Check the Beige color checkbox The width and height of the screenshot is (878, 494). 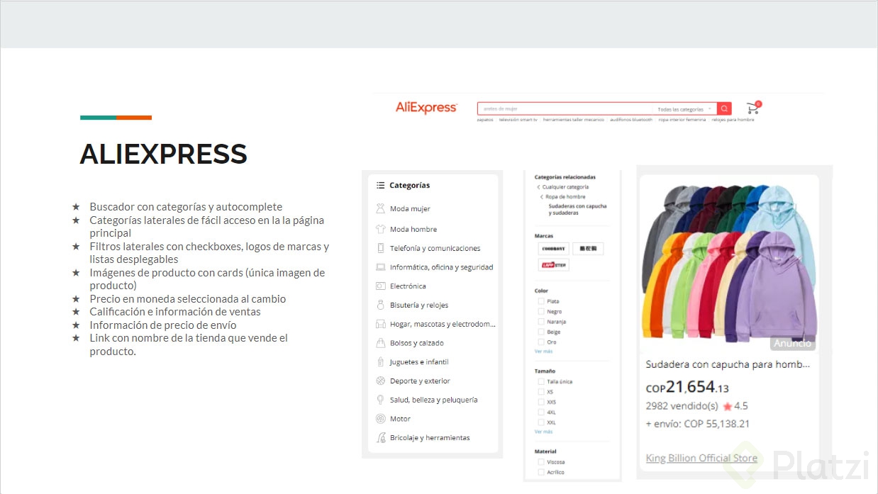(541, 332)
